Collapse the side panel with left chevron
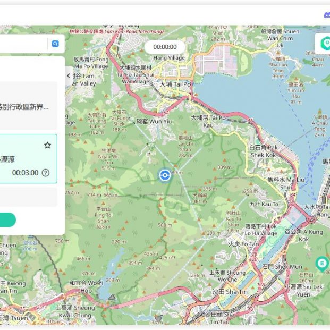The image size is (330, 330). [69, 76]
